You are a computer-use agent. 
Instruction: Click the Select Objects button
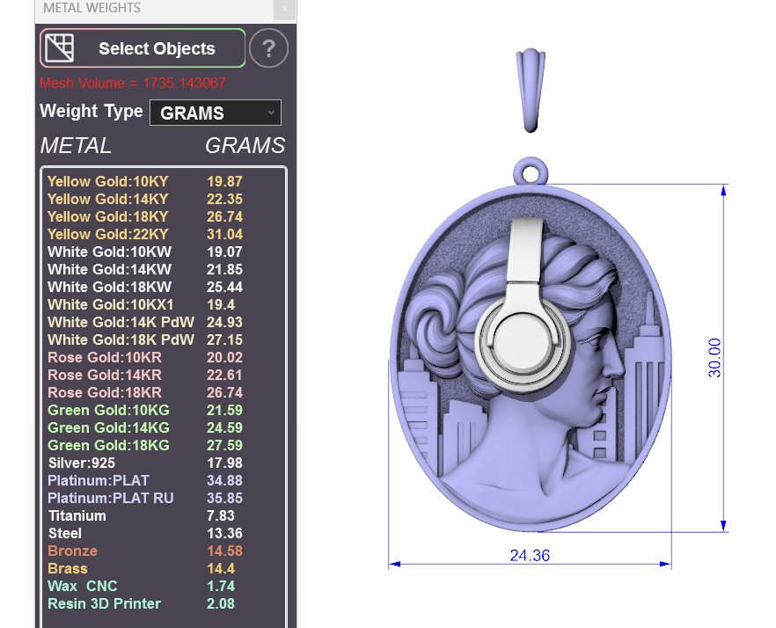pos(143,48)
